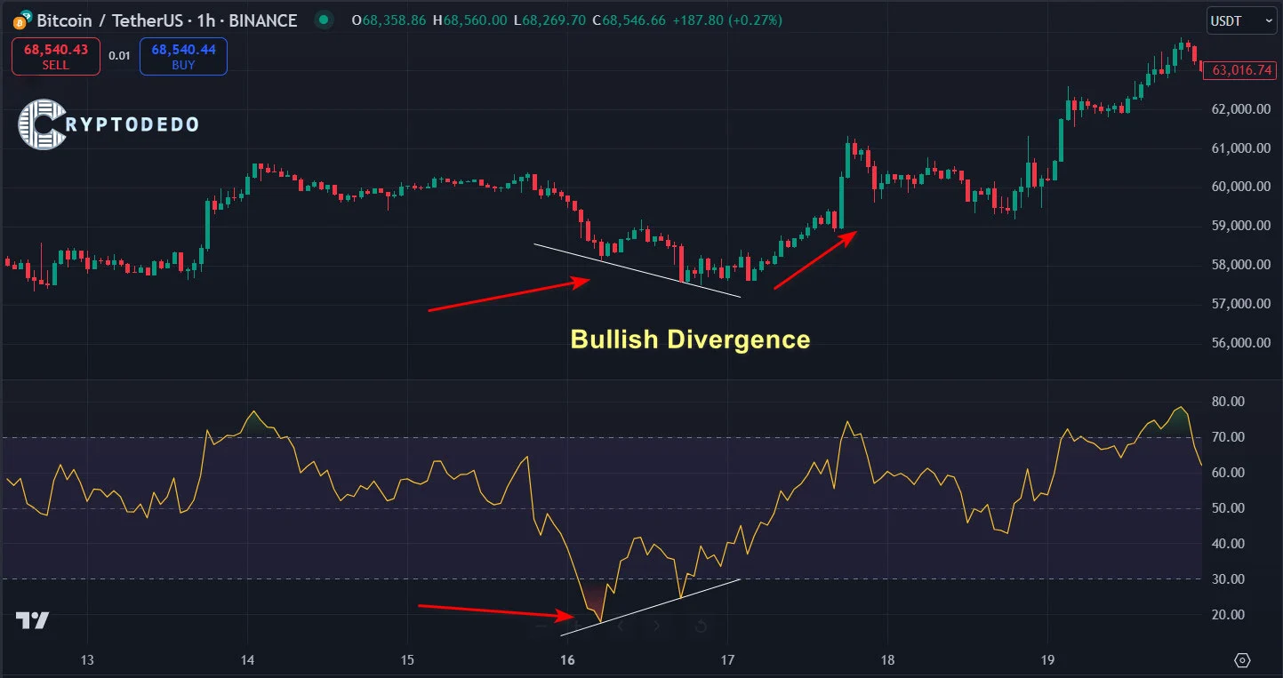Click the faint scroll-left chevron on the chart
Viewport: 1283px width, 678px height.
click(x=621, y=626)
